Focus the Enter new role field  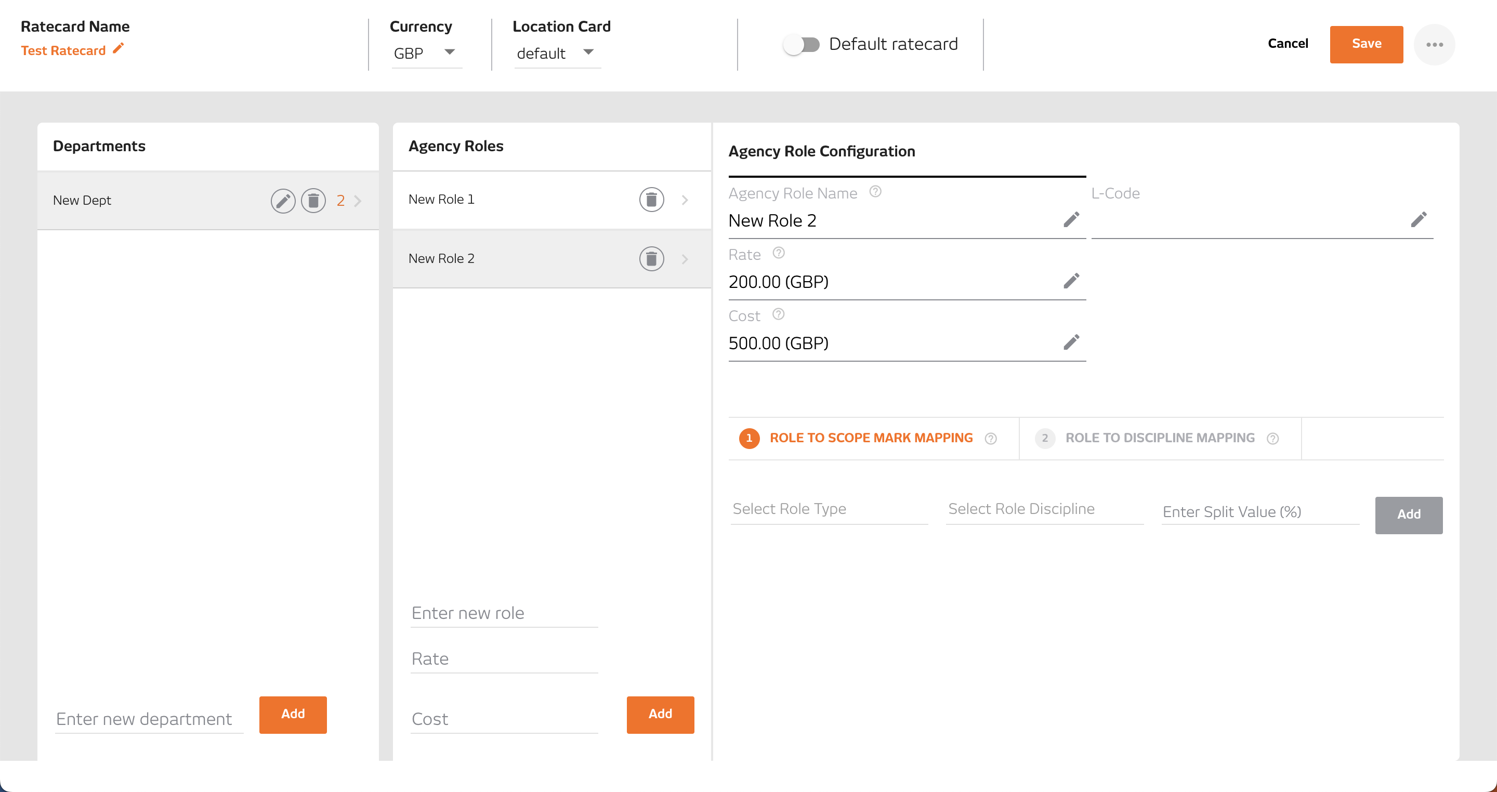coord(504,613)
